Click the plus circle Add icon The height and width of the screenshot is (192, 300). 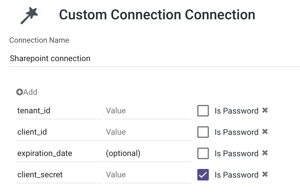[19, 92]
